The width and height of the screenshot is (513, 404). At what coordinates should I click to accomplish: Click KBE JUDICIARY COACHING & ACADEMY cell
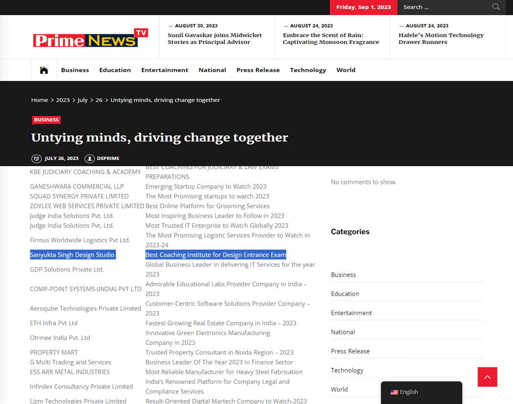pos(85,172)
